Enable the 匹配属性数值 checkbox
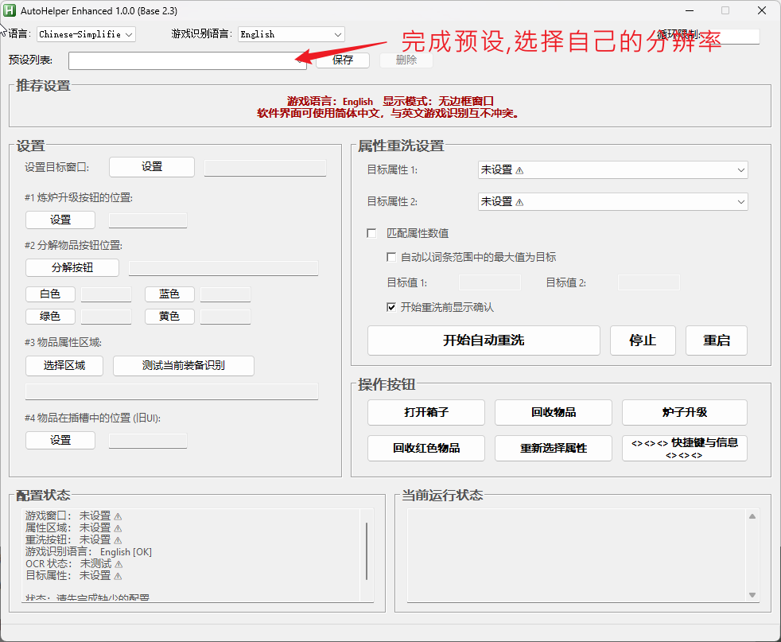The width and height of the screenshot is (781, 642). pyautogui.click(x=371, y=233)
